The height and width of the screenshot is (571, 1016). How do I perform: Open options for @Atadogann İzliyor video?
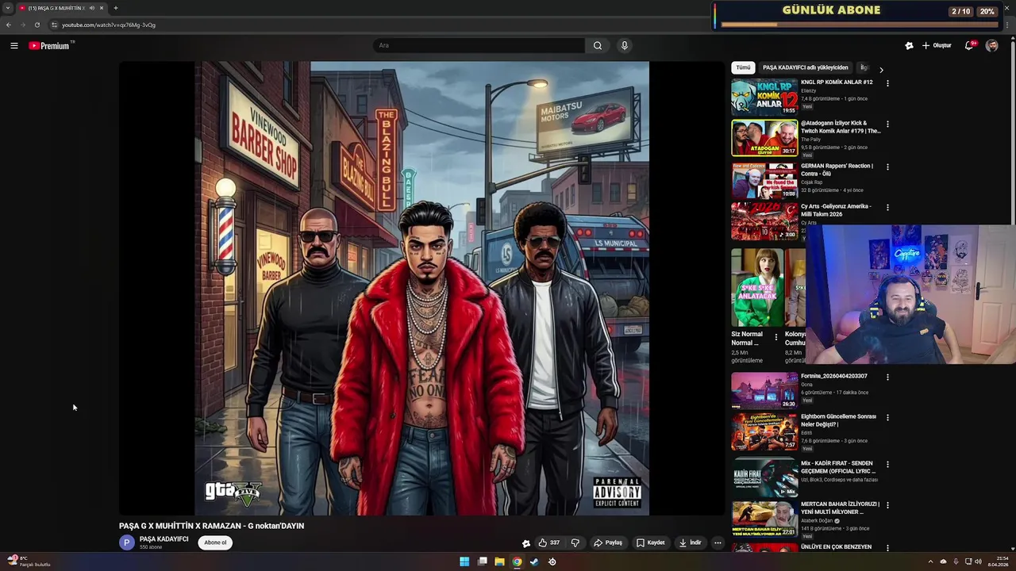pos(887,125)
